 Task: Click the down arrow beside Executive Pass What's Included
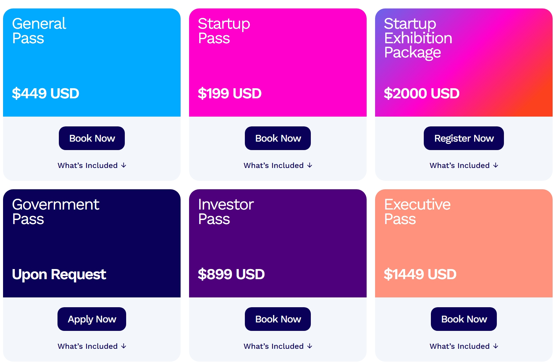click(x=496, y=346)
